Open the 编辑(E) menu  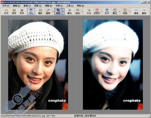pos(17,6)
